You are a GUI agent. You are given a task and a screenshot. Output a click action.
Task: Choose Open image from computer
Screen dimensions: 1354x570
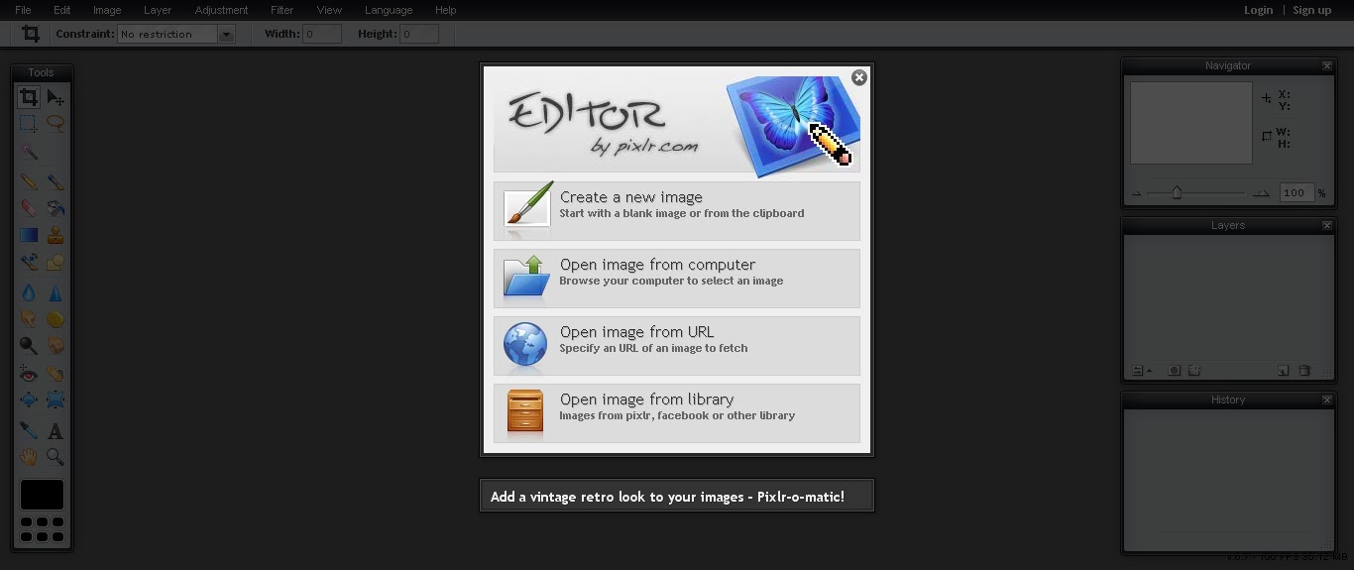pyautogui.click(x=677, y=278)
